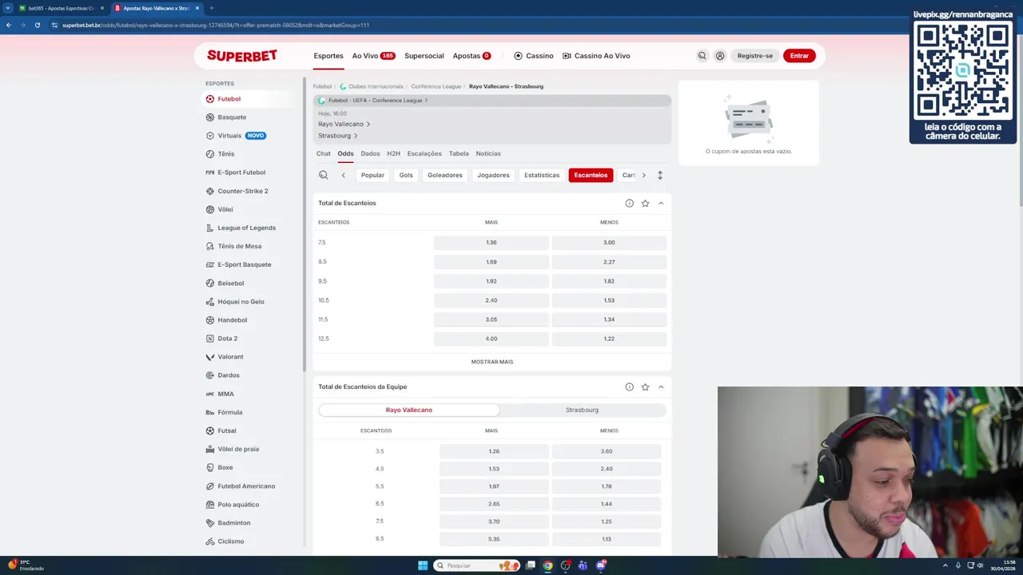This screenshot has height=575, width=1023.
Task: Select Futebol icon in sports sidebar
Action: [x=210, y=99]
